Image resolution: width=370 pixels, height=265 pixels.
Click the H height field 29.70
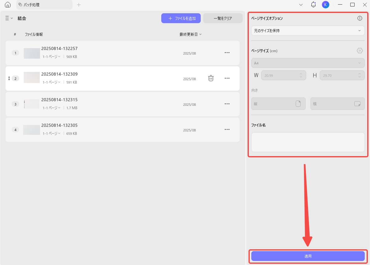(342, 75)
